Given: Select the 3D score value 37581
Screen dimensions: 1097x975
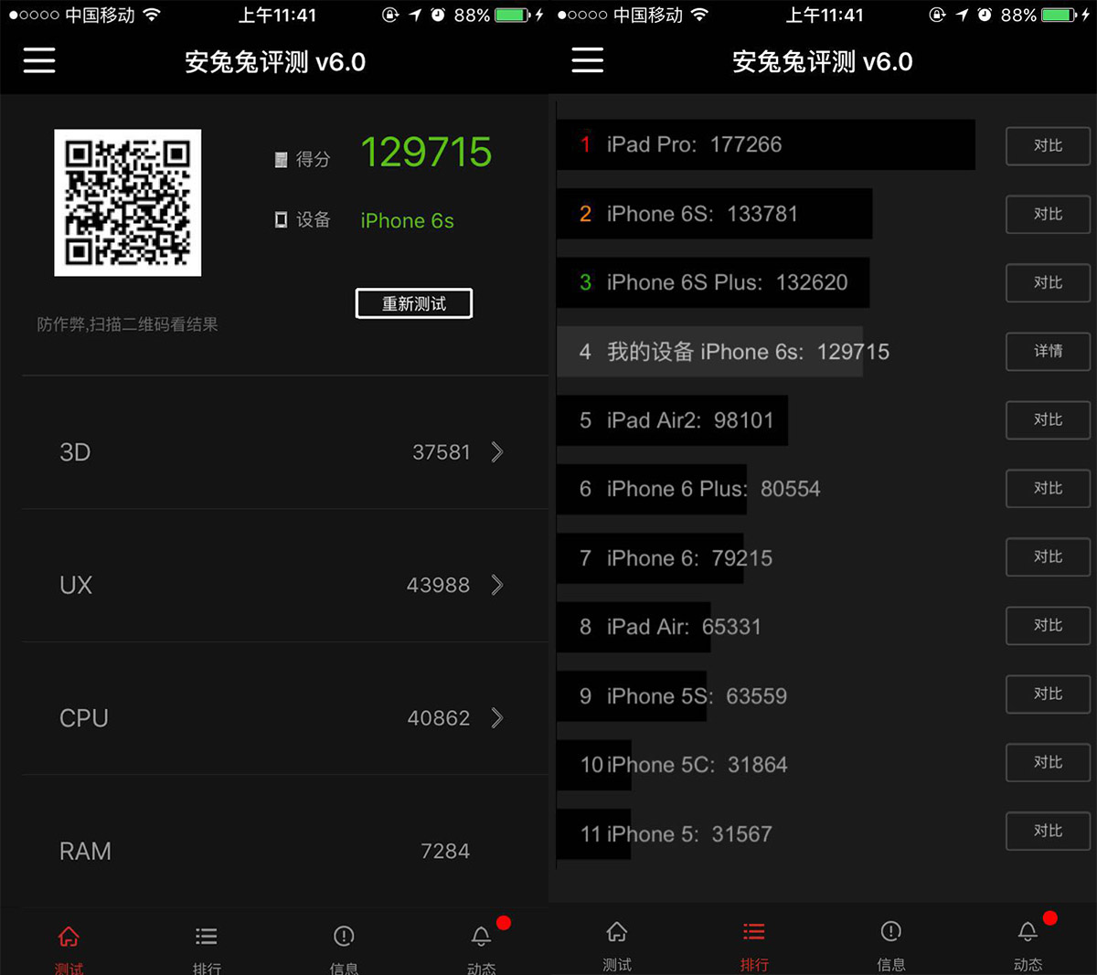Looking at the screenshot, I should point(441,452).
